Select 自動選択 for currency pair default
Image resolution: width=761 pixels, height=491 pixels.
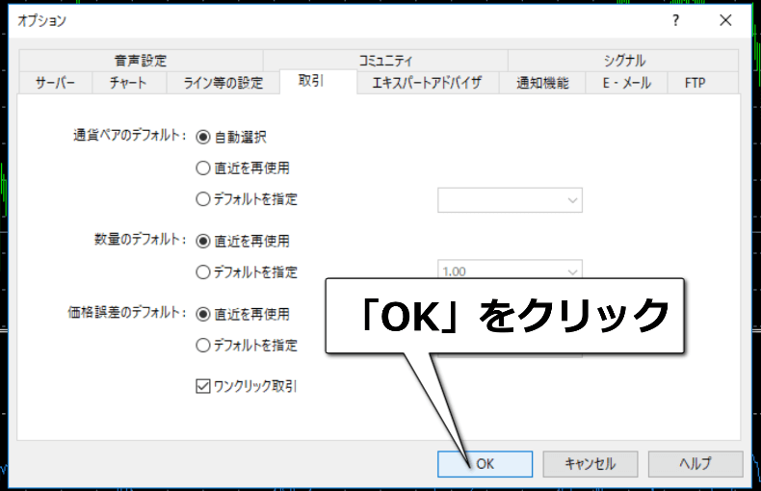(x=231, y=138)
